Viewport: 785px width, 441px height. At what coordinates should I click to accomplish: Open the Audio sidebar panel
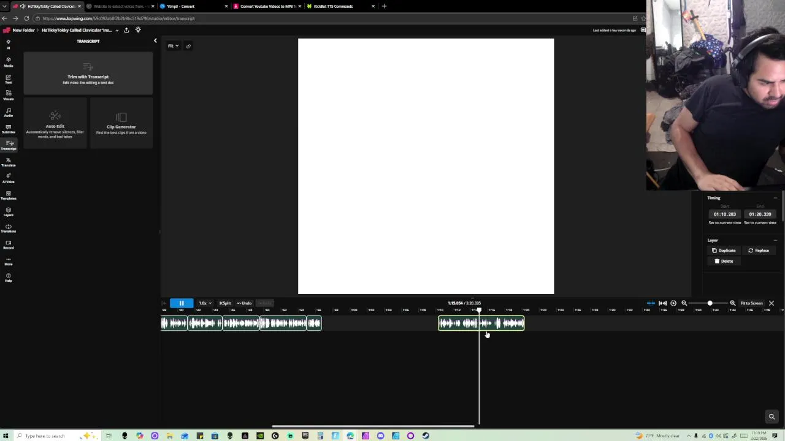point(8,112)
